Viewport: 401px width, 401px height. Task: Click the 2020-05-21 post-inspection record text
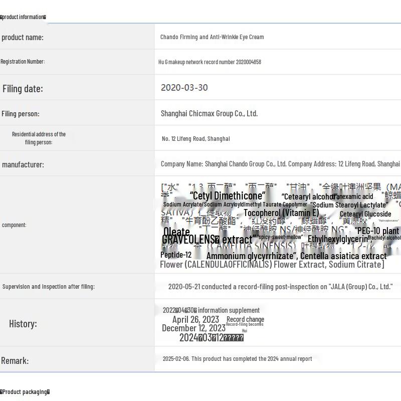pos(280,287)
